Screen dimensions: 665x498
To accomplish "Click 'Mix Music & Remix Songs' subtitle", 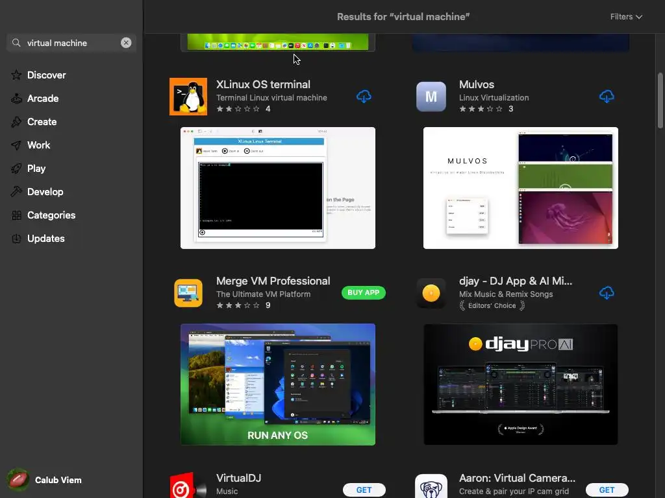I will pos(506,294).
